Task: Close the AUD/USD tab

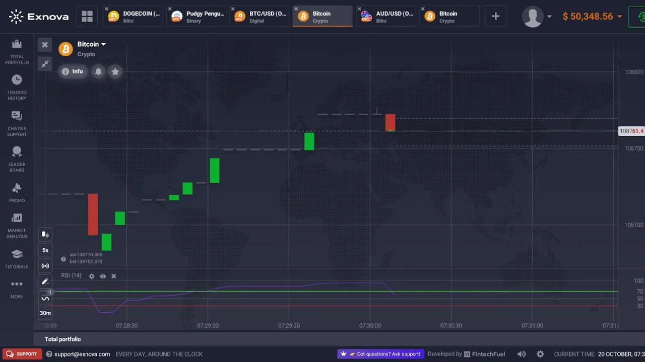Action: pos(360,9)
